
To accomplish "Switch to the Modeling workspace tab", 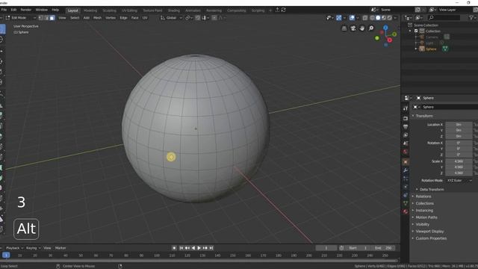I will coord(90,10).
